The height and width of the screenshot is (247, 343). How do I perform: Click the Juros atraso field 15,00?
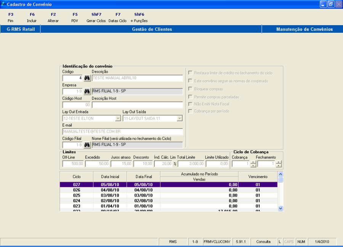(121, 164)
